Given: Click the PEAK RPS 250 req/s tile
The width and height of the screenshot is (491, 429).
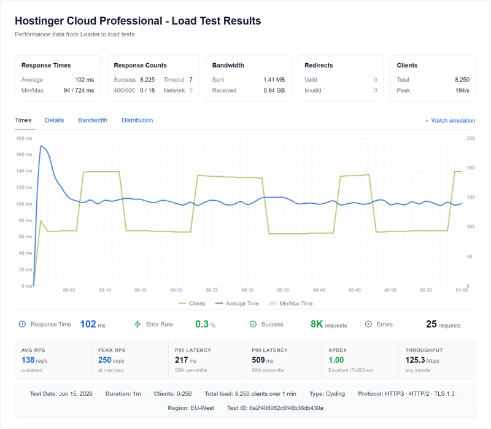Looking at the screenshot, I should point(130,360).
